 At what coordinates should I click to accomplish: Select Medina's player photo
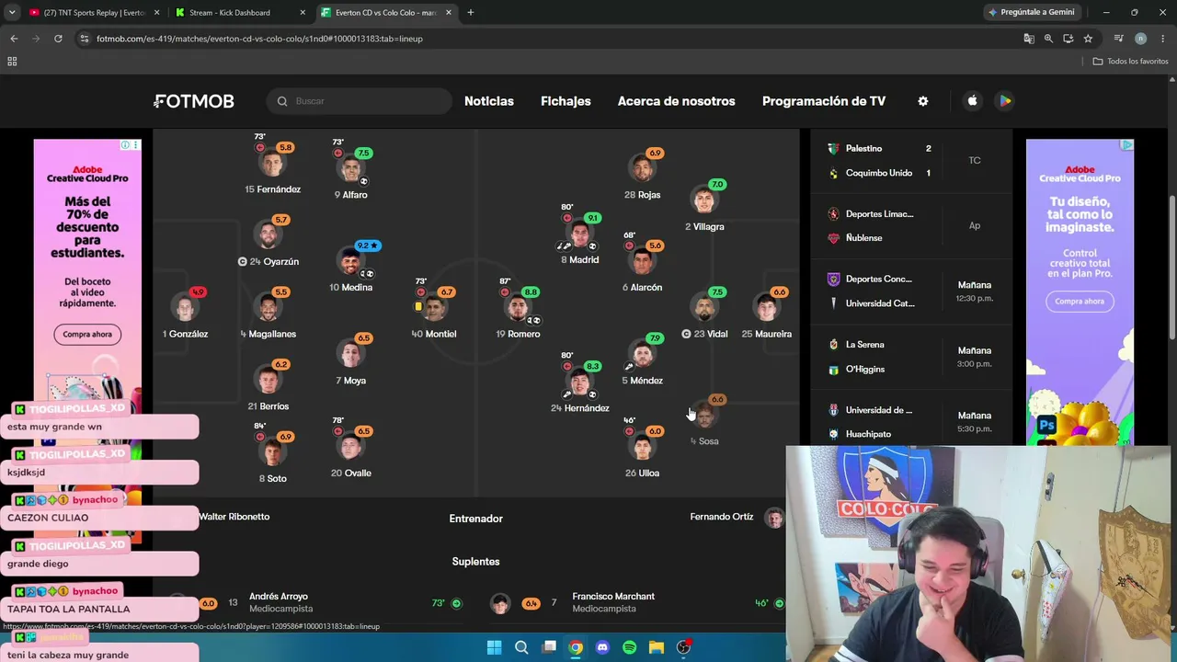pyautogui.click(x=350, y=262)
